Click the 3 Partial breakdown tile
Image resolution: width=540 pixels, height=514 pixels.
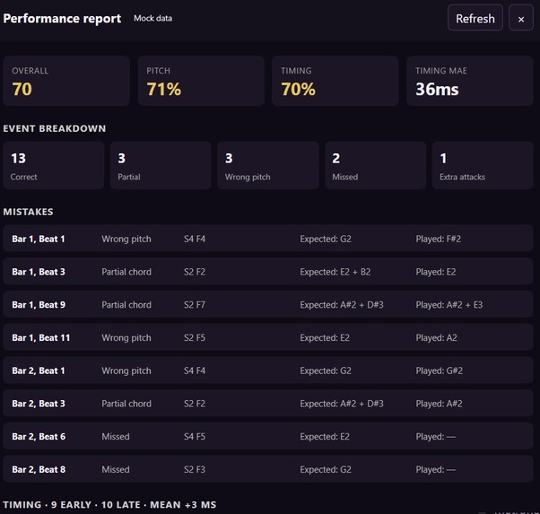point(161,165)
